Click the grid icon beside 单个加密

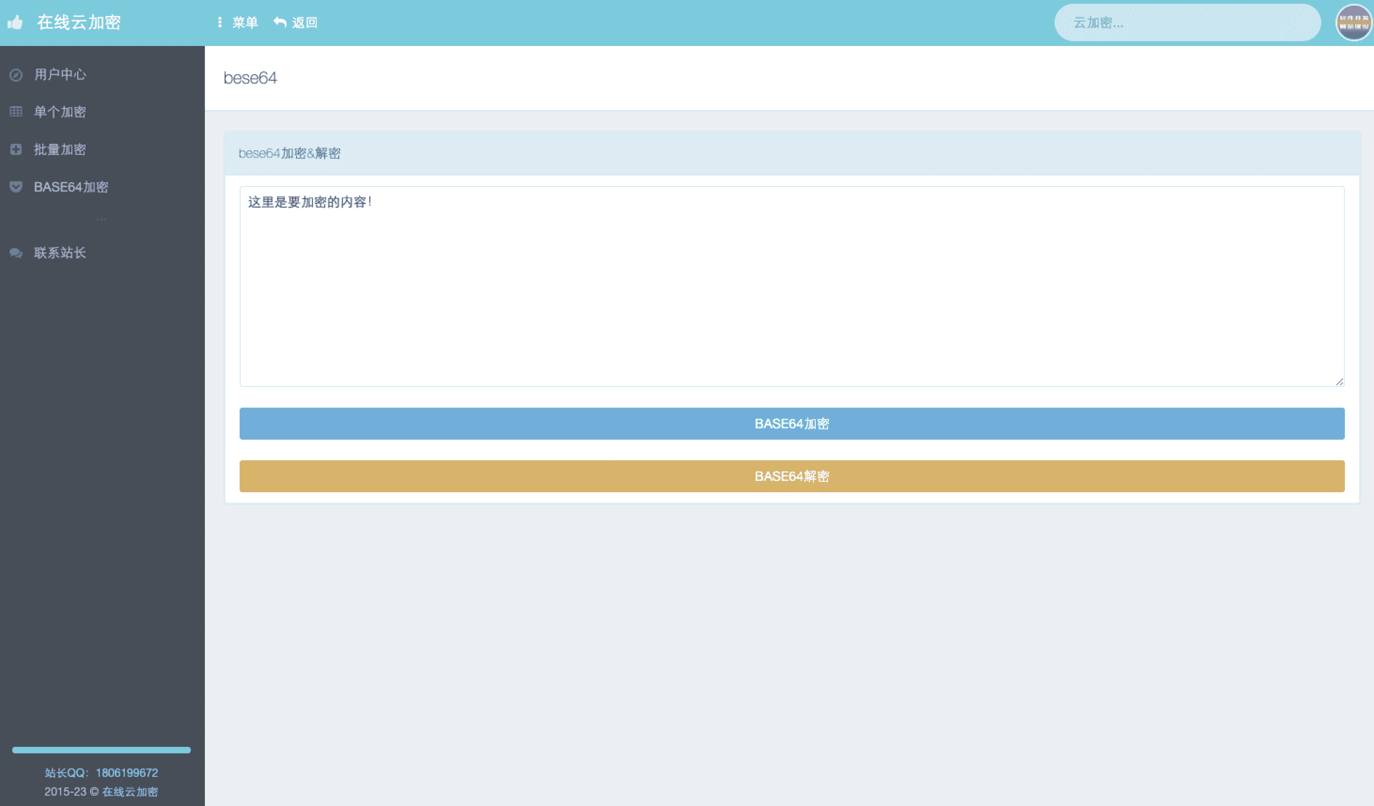click(x=16, y=112)
